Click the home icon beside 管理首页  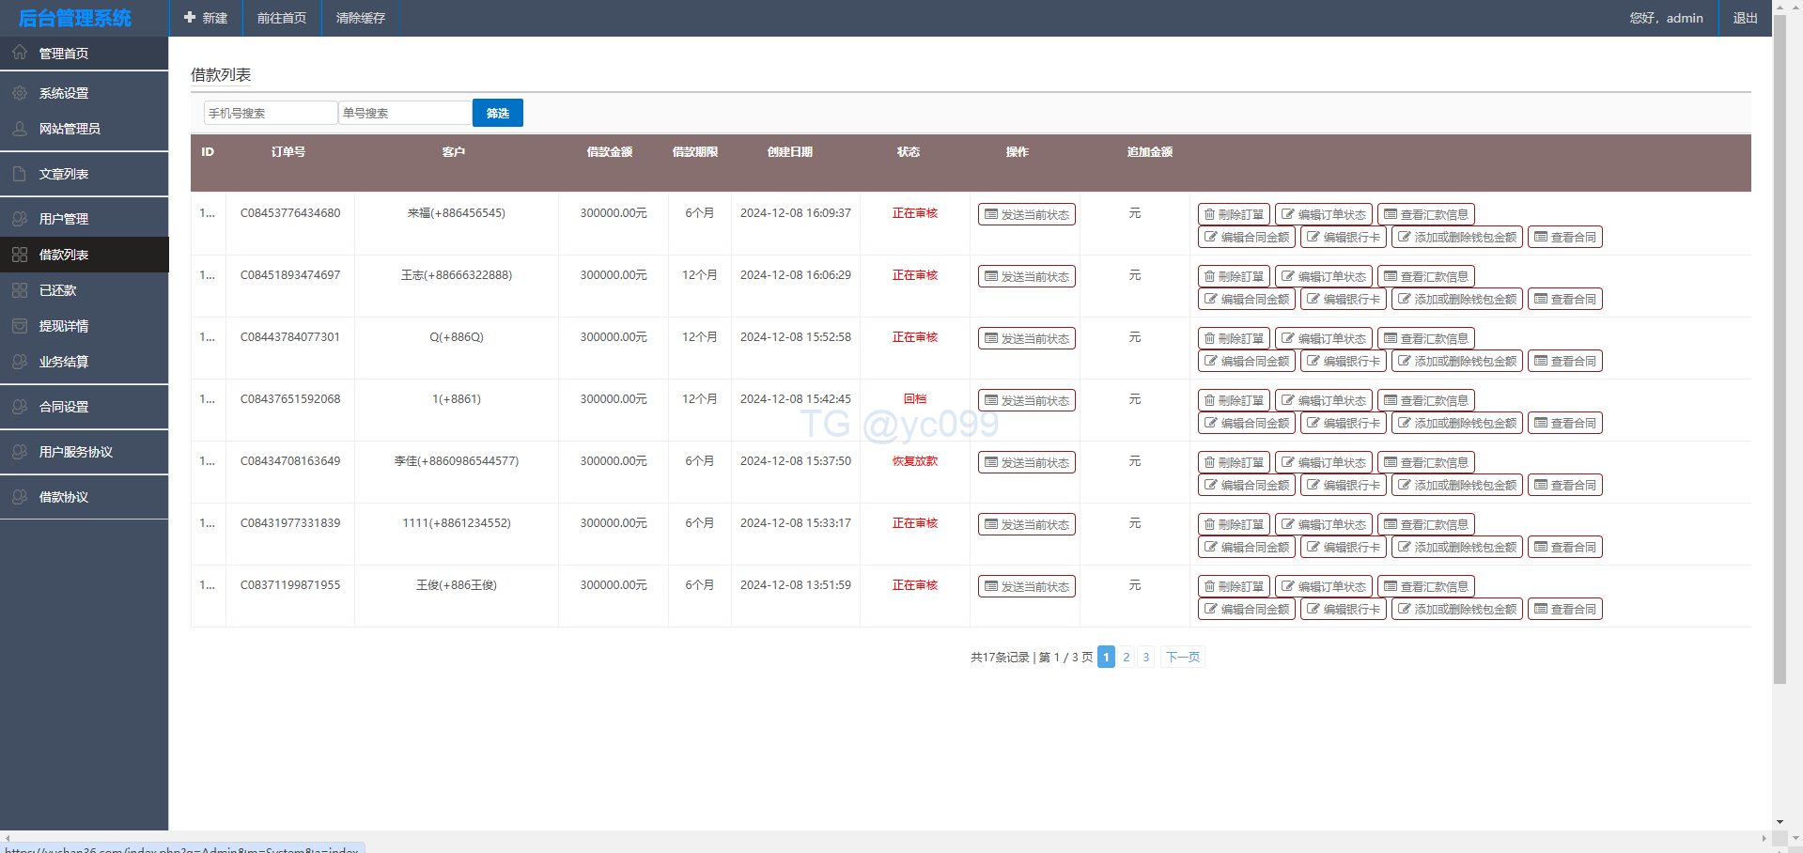[x=20, y=53]
